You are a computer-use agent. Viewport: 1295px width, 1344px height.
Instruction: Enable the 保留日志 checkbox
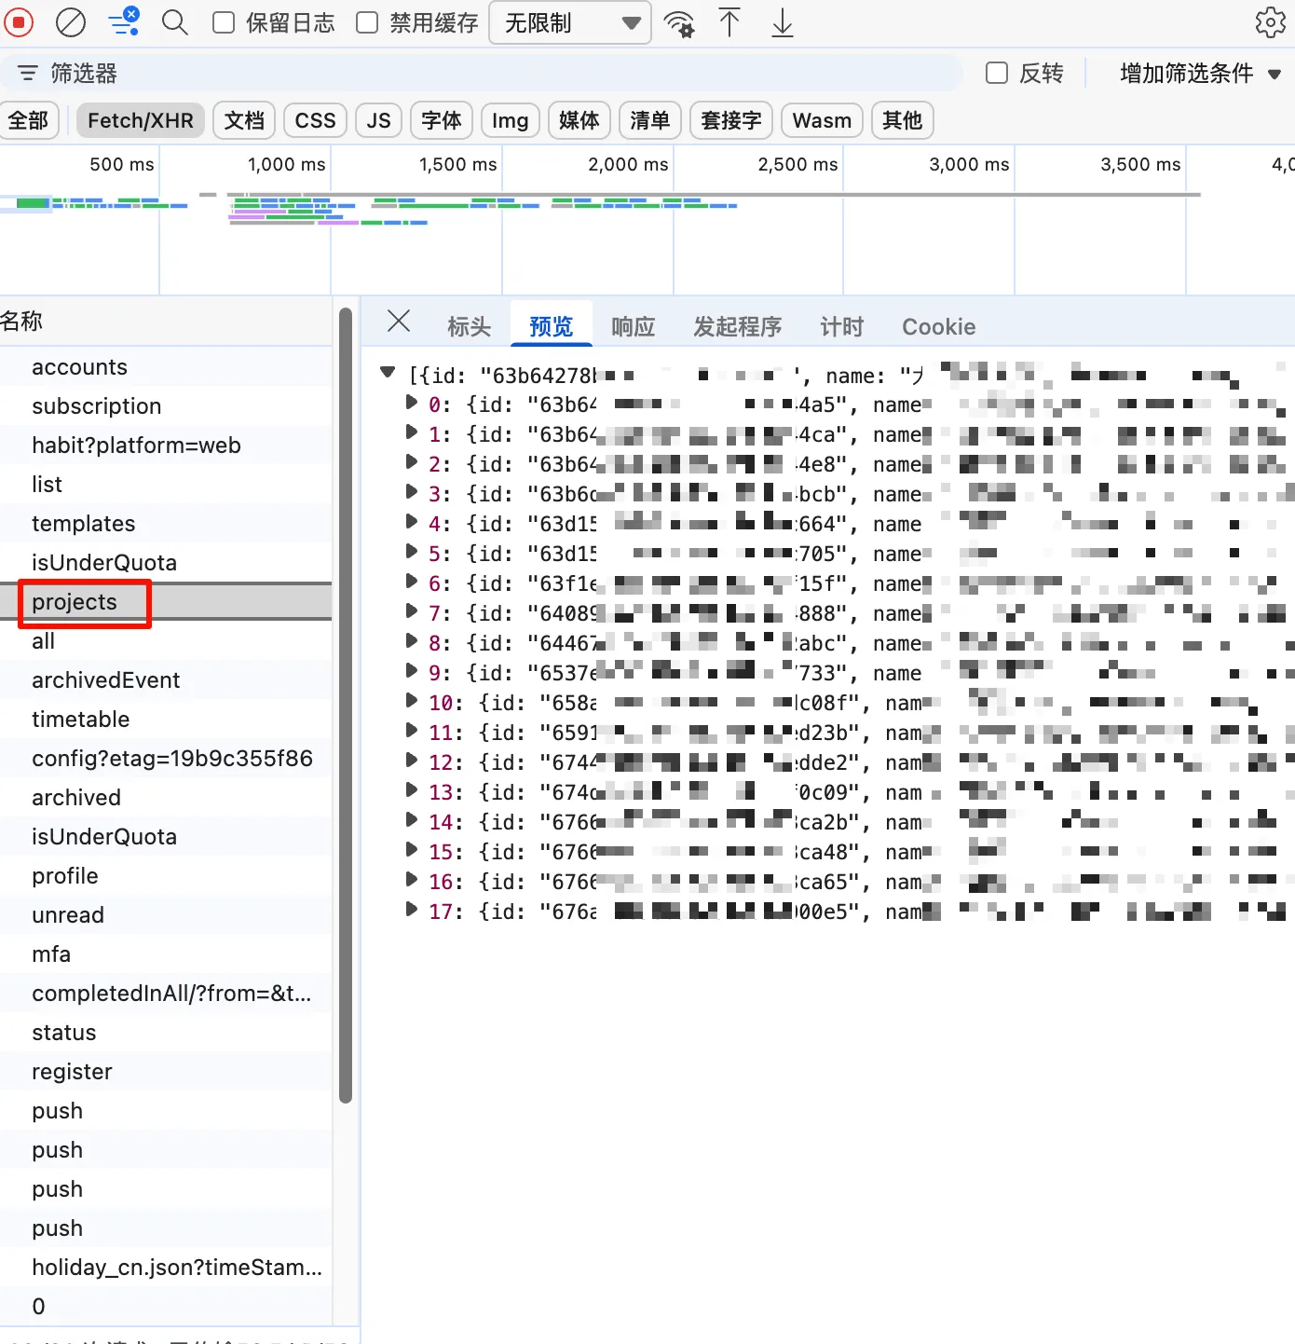(x=224, y=23)
